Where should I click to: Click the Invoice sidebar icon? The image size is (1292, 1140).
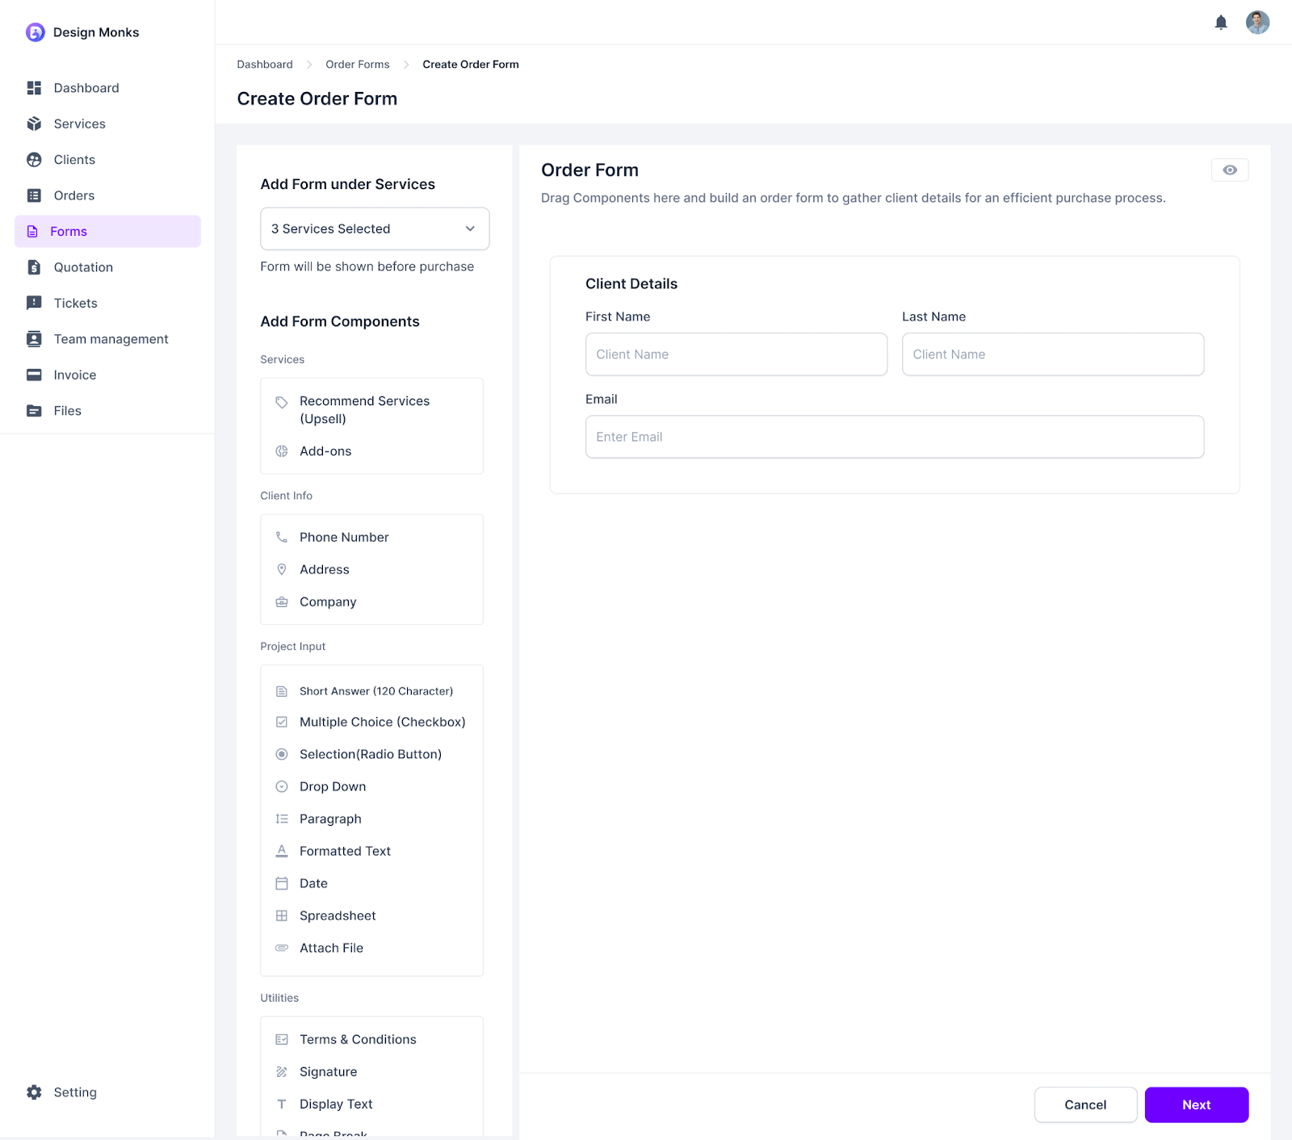tap(34, 375)
